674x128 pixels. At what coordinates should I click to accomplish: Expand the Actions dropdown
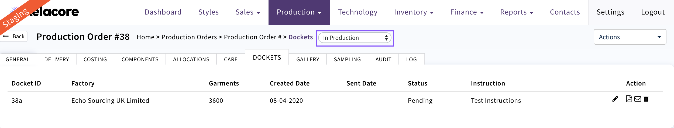coord(630,37)
